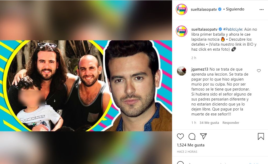Open comments via the speech bubble icon
Image resolution: width=268 pixels, height=164 pixels.
coord(192,136)
